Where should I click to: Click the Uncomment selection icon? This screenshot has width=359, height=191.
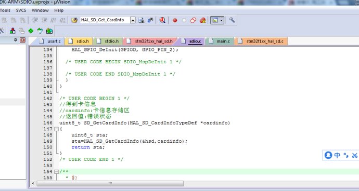(62, 20)
